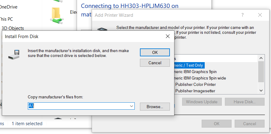Expand the Copy manufacturer's files from dropdown

pyautogui.click(x=132, y=106)
